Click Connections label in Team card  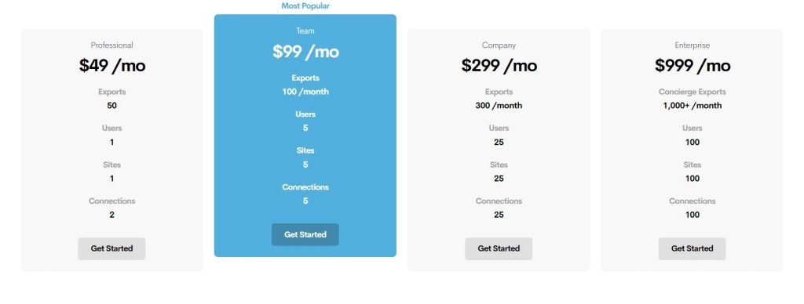pos(305,186)
